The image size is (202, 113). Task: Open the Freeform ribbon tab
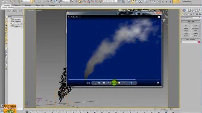tap(17, 5)
